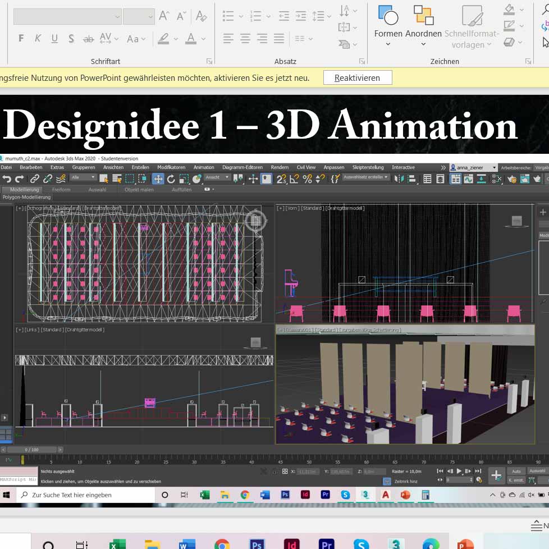
Task: Click the teapot Render icon
Action: tap(537, 179)
